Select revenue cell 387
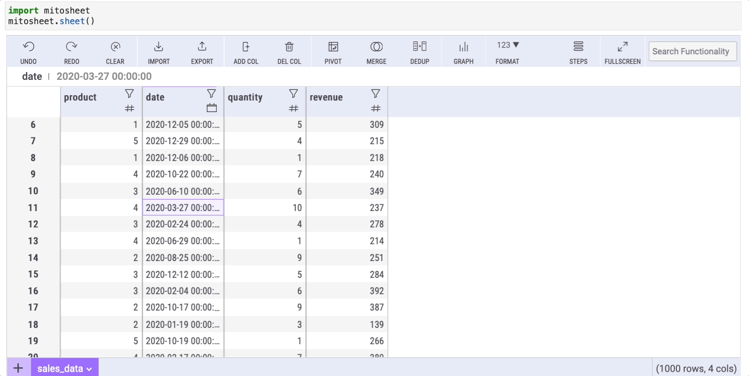749x376 pixels. tap(347, 307)
